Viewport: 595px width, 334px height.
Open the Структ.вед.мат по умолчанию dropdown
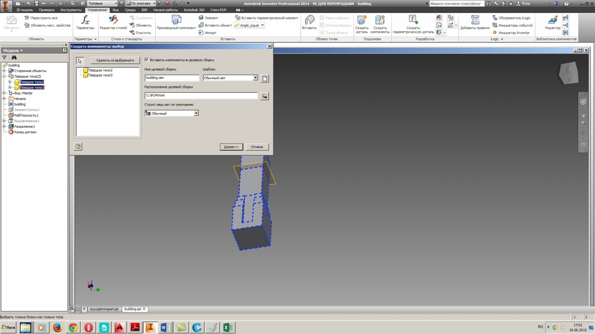click(196, 113)
